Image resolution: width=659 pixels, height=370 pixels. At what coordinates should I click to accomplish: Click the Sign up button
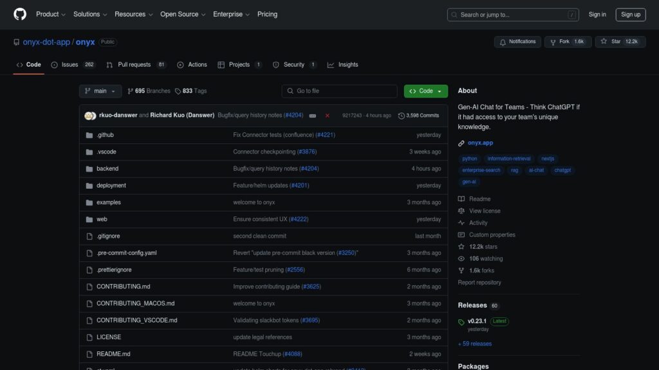click(631, 15)
